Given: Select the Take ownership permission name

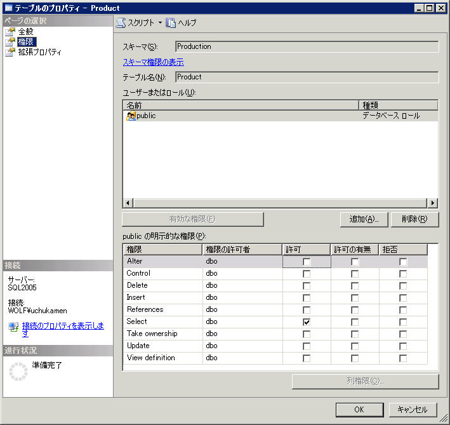Looking at the screenshot, I should tap(152, 334).
